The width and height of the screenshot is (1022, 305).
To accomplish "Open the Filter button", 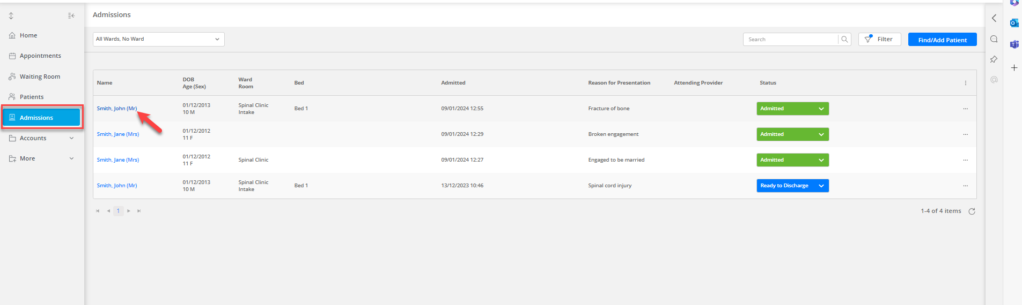I will click(879, 39).
